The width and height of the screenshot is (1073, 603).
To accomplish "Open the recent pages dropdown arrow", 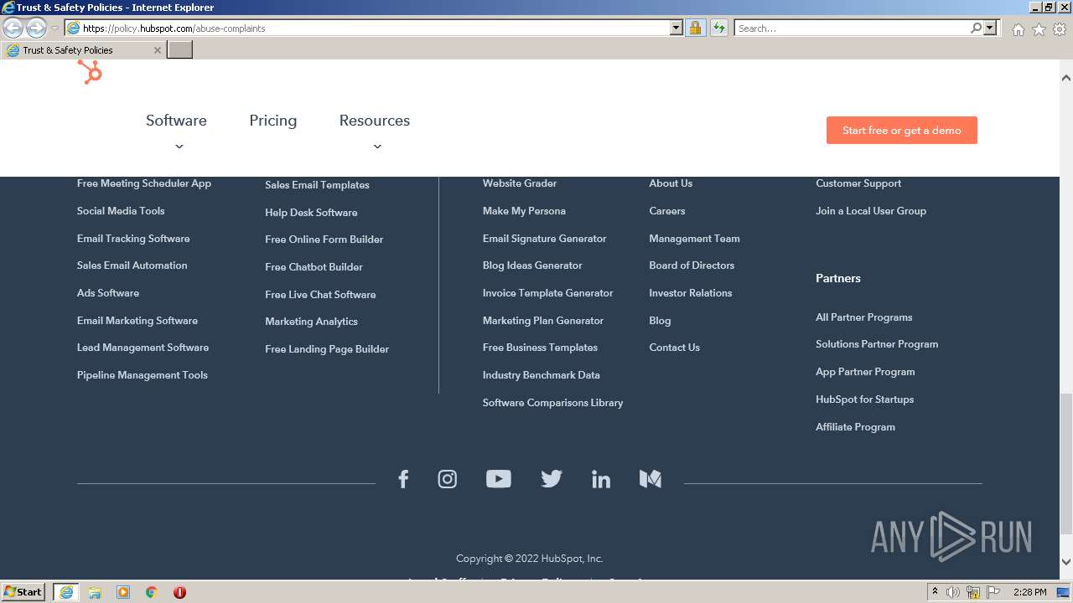I will click(x=54, y=28).
